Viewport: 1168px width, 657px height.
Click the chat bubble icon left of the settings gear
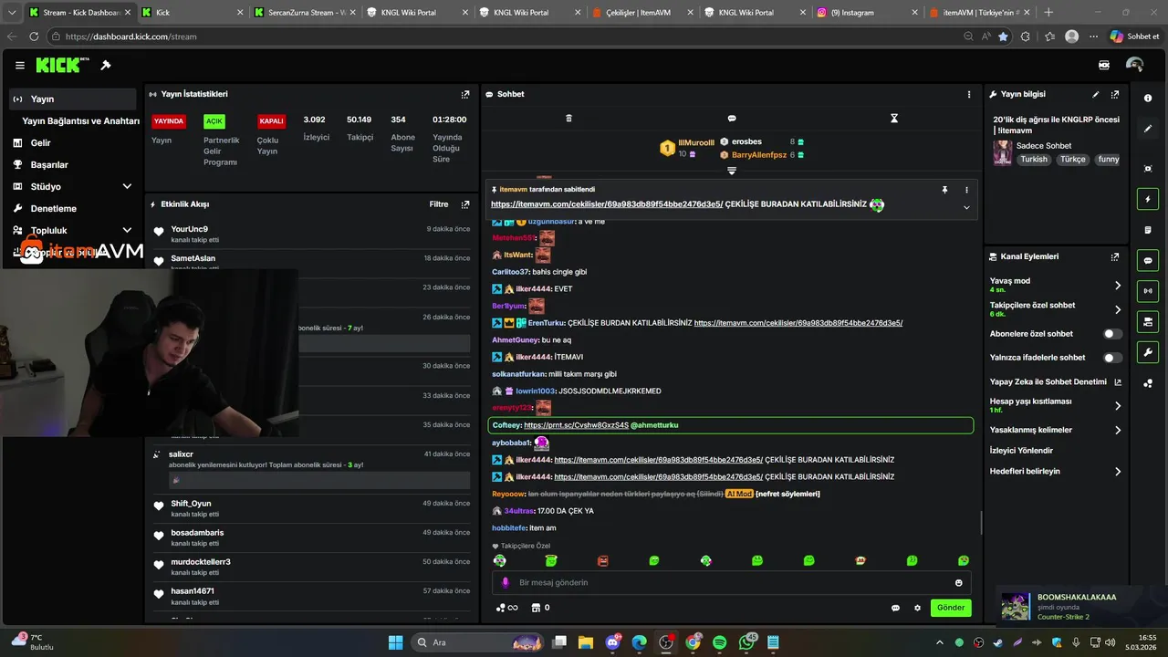point(895,608)
